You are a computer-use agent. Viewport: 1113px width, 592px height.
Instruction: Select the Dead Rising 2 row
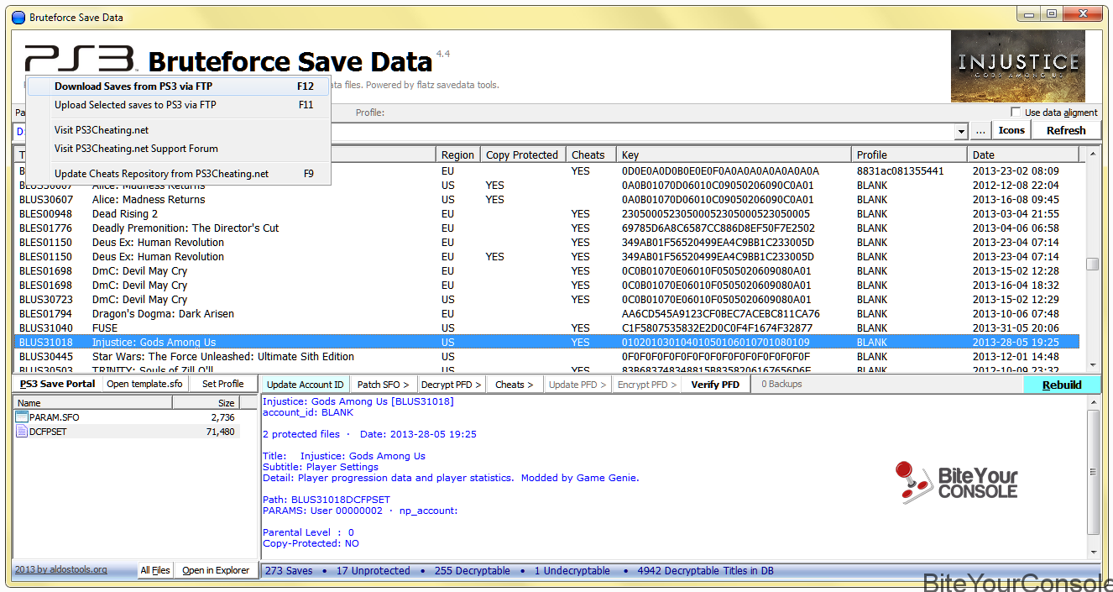point(546,214)
